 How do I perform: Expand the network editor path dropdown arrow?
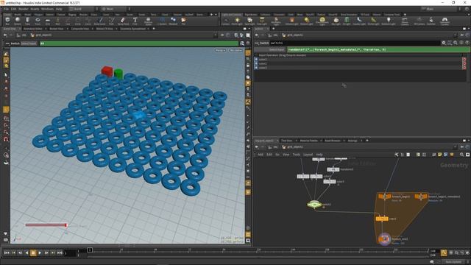coord(456,147)
